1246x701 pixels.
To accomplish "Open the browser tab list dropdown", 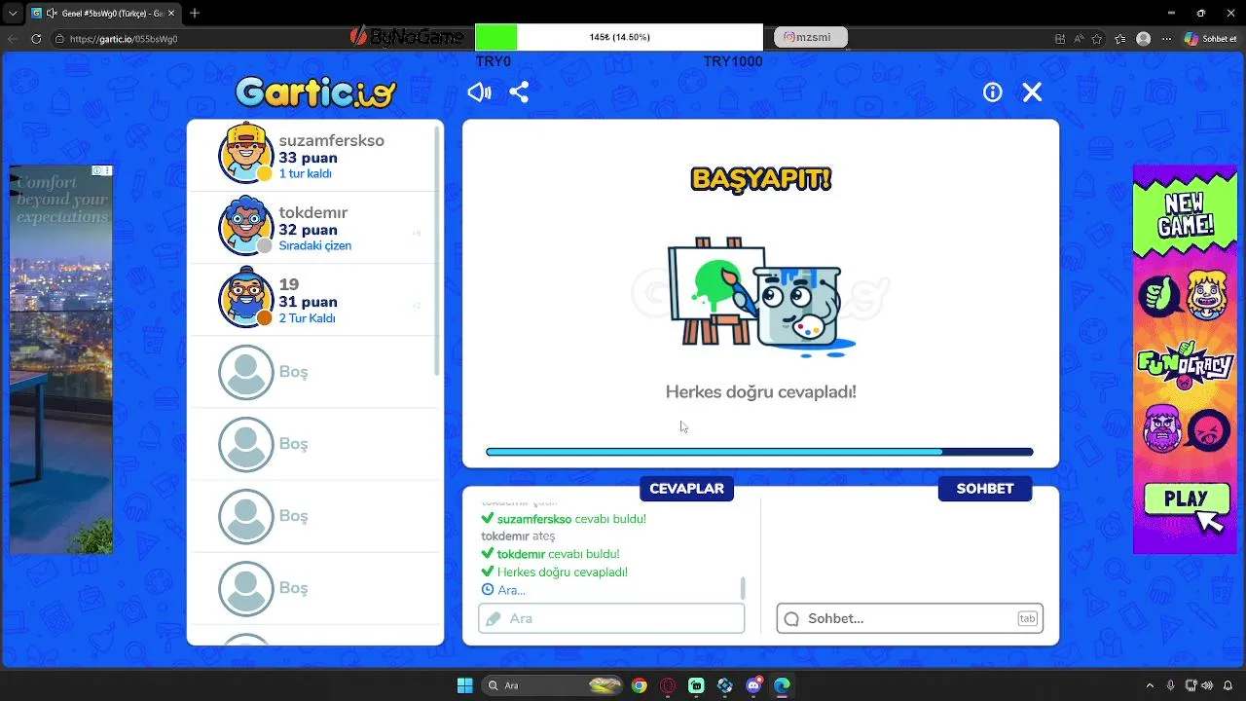I will coord(13,14).
